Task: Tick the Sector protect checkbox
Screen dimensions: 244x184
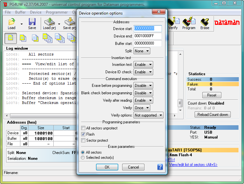Action: click(83, 140)
